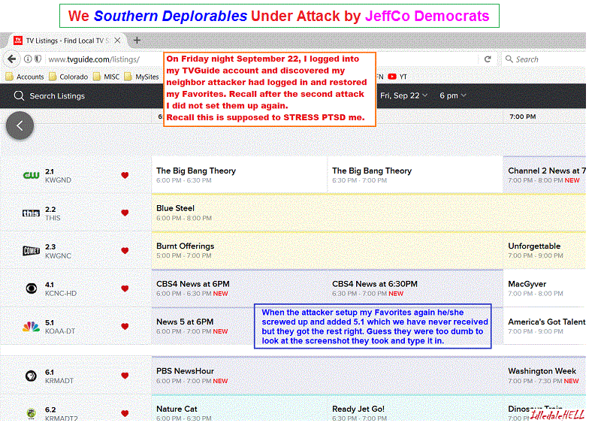
Task: Select the TV Listings browser tab
Action: point(67,41)
